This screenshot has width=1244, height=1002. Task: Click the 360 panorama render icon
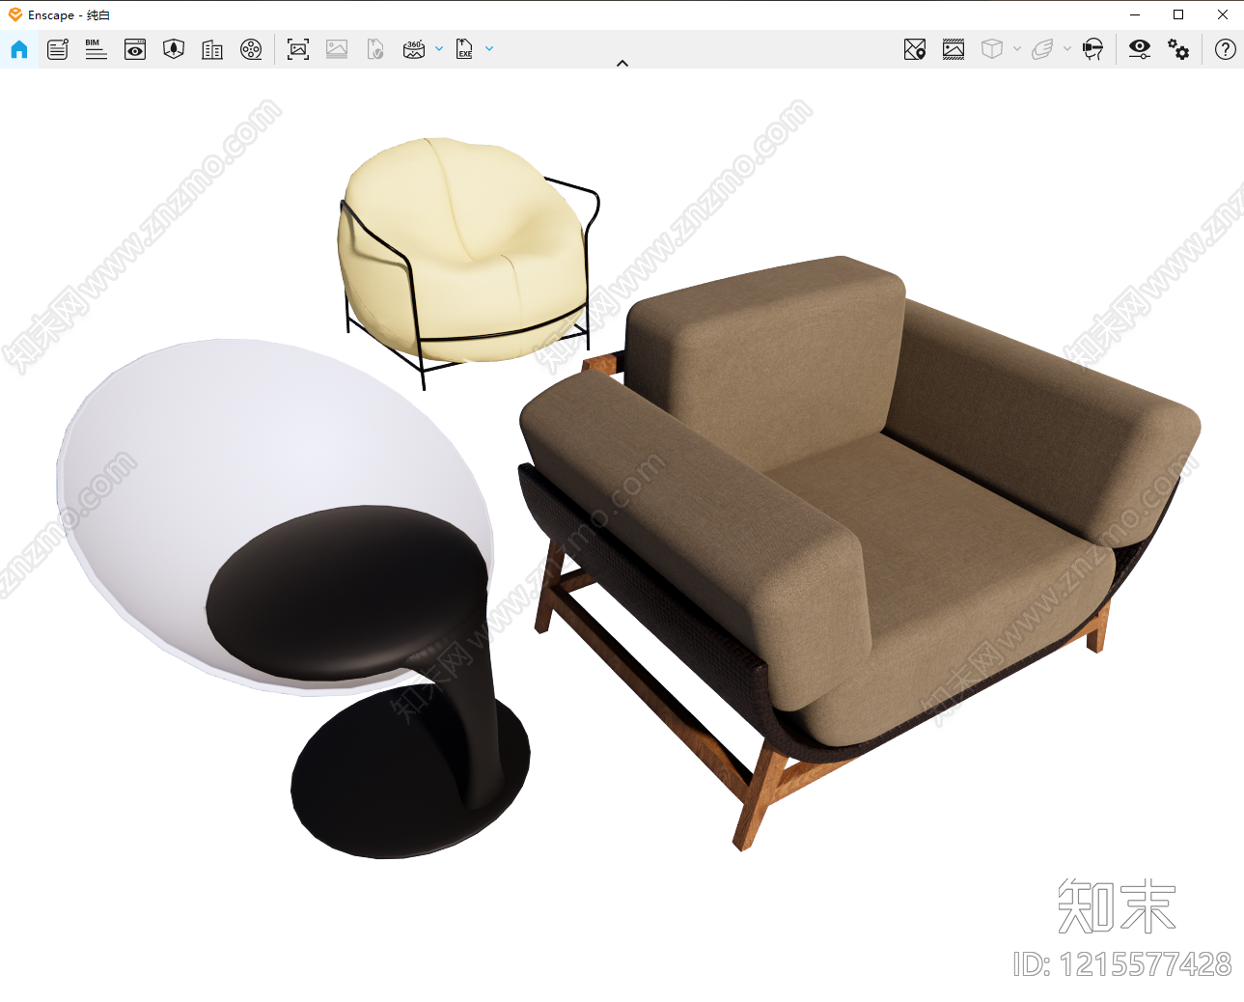click(x=414, y=49)
